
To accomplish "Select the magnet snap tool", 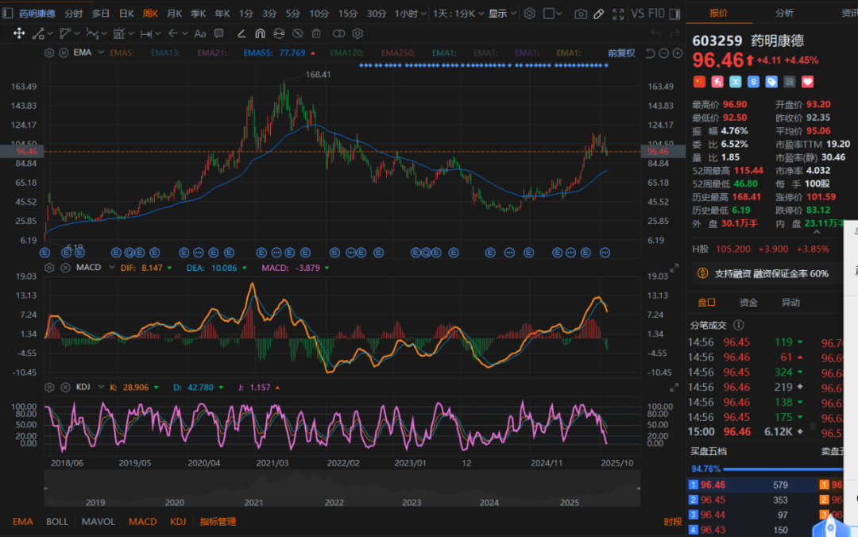I will click(260, 33).
